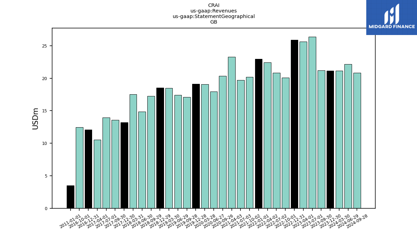
Task: Click the GB label in the title
Action: [214, 22]
